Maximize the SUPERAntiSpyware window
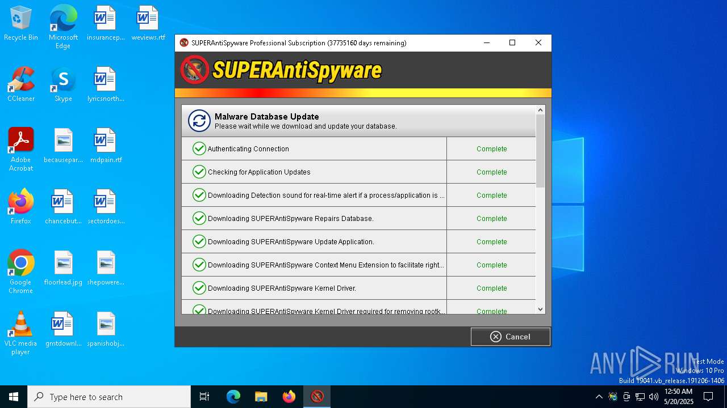Image resolution: width=727 pixels, height=408 pixels. point(512,42)
